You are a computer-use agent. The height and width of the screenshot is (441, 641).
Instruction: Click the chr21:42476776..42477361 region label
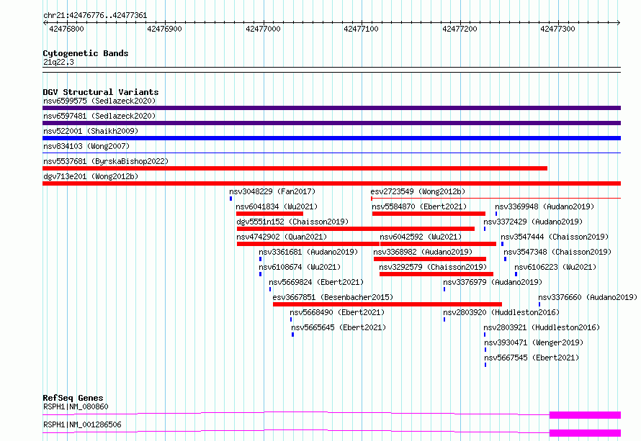tap(95, 15)
